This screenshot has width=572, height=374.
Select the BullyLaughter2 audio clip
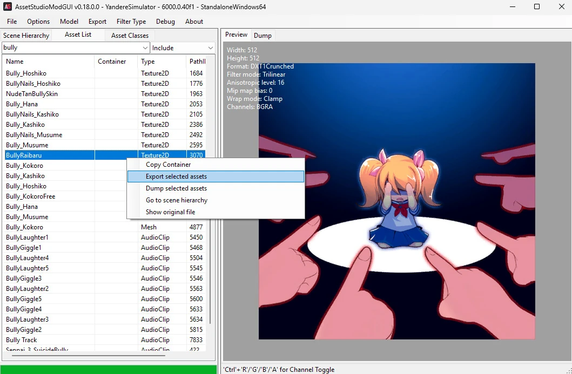(x=105, y=288)
